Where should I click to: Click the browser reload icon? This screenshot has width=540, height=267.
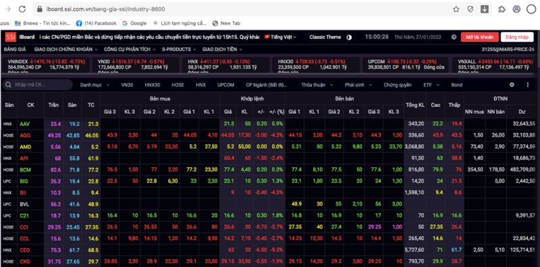(22, 9)
